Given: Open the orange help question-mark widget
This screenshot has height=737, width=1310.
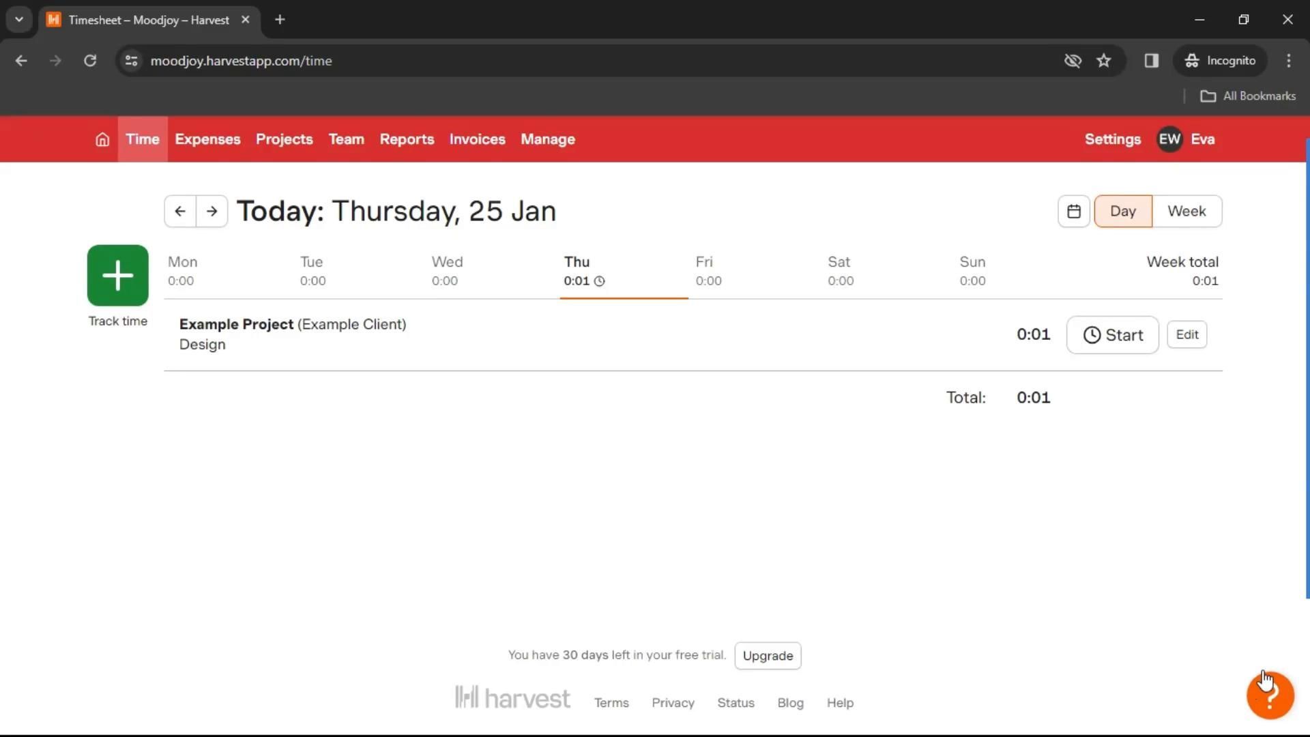Looking at the screenshot, I should point(1270,695).
